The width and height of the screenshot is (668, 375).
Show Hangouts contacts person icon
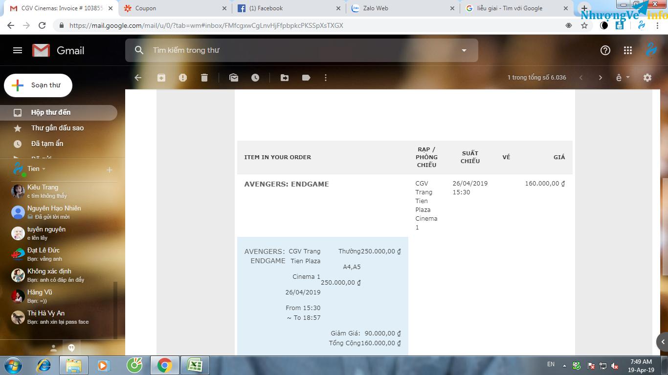point(54,348)
